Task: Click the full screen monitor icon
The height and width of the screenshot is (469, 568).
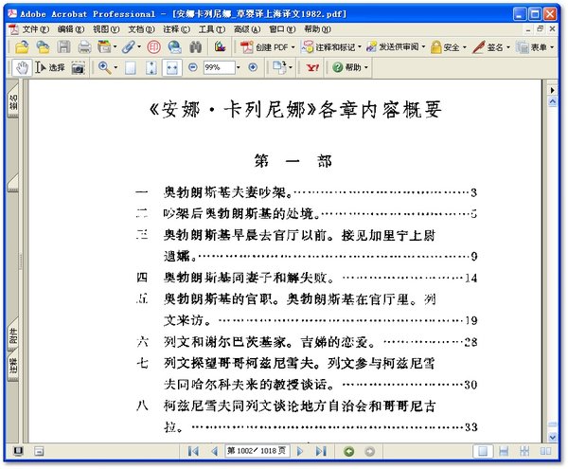Action: point(18,451)
